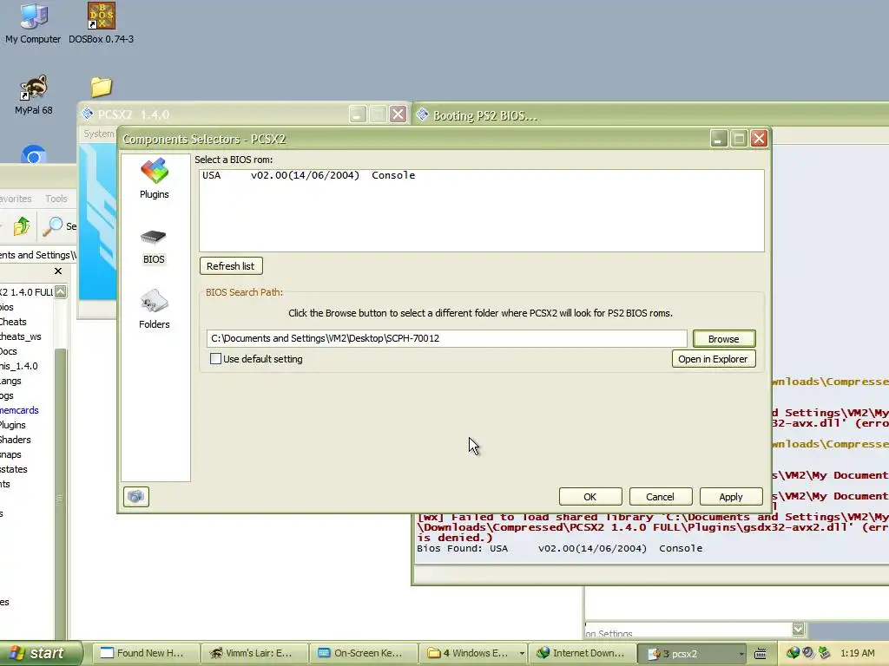Minimize the PCSX2 1.4.0 main window
This screenshot has width=889, height=666.
(357, 114)
